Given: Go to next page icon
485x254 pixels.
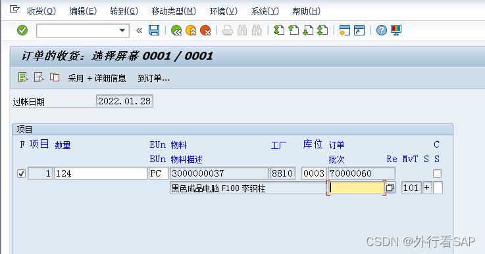Looking at the screenshot, I should point(308,30).
